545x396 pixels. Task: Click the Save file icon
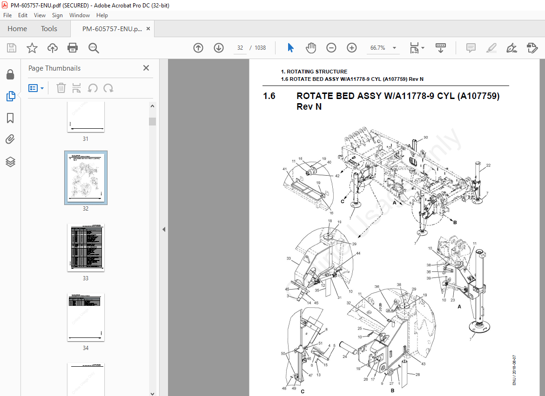[x=12, y=48]
